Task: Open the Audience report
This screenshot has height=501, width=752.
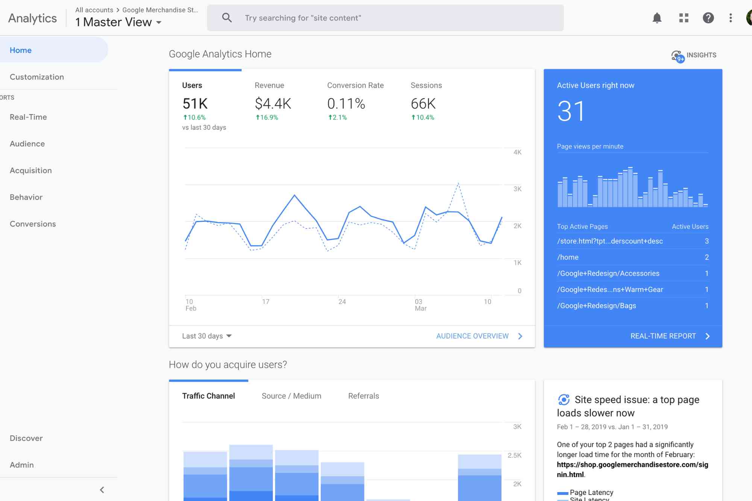Action: point(27,143)
